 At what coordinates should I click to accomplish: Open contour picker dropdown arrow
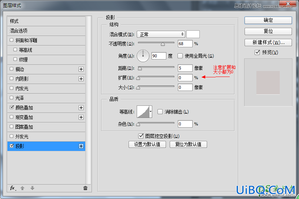coord(151,112)
